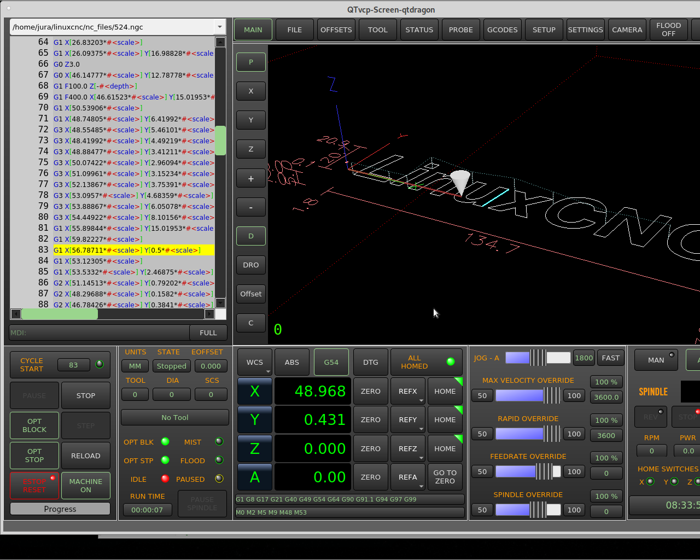Switch to the MAIN tab
Image resolution: width=700 pixels, height=560 pixels.
253,30
